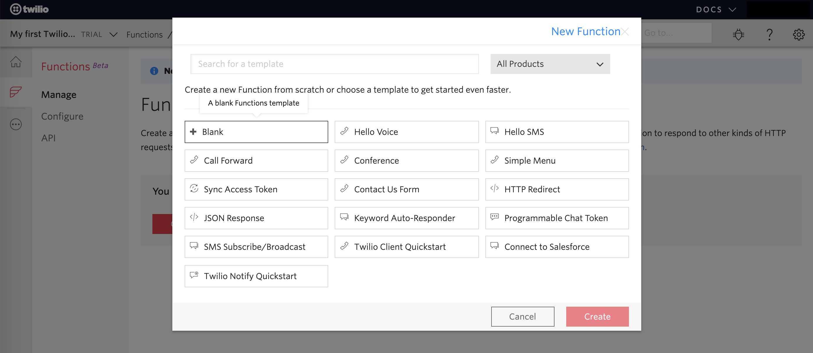Click the Call Forward template icon

194,160
